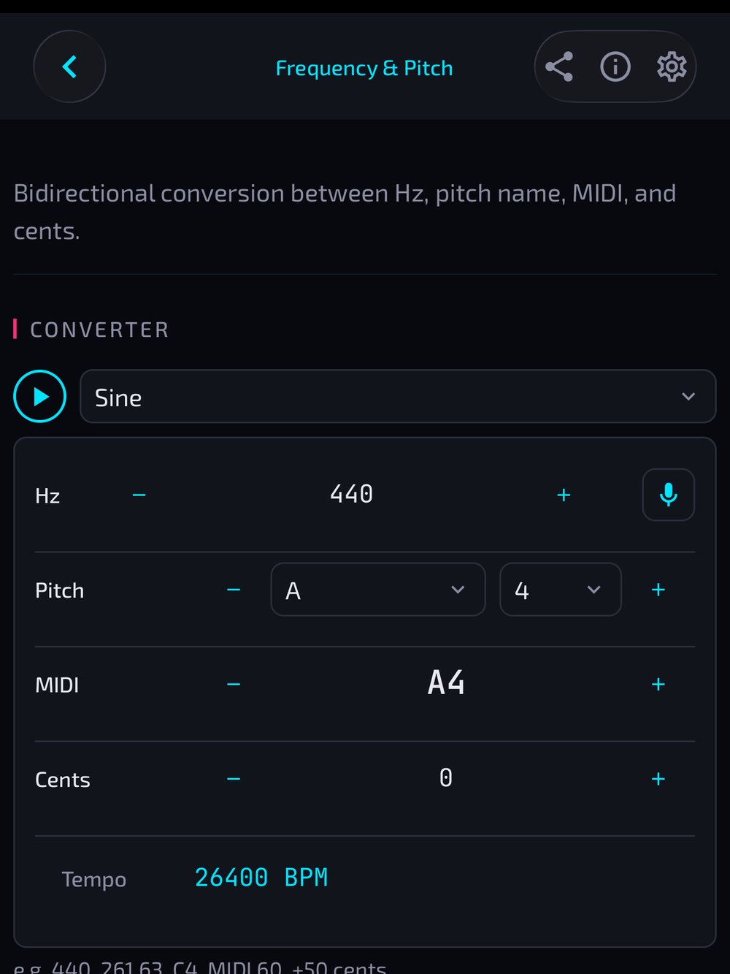Click the plus icon to raise Hz value
The width and height of the screenshot is (730, 974).
tap(564, 495)
